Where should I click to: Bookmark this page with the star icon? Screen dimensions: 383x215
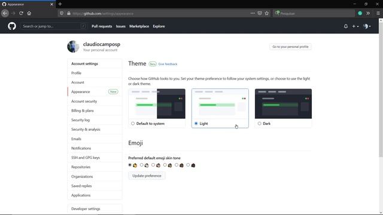[267, 13]
